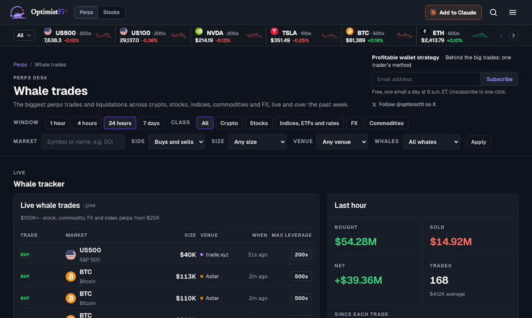This screenshot has width=532, height=318.
Task: Filter class by Crypto
Action: point(229,123)
